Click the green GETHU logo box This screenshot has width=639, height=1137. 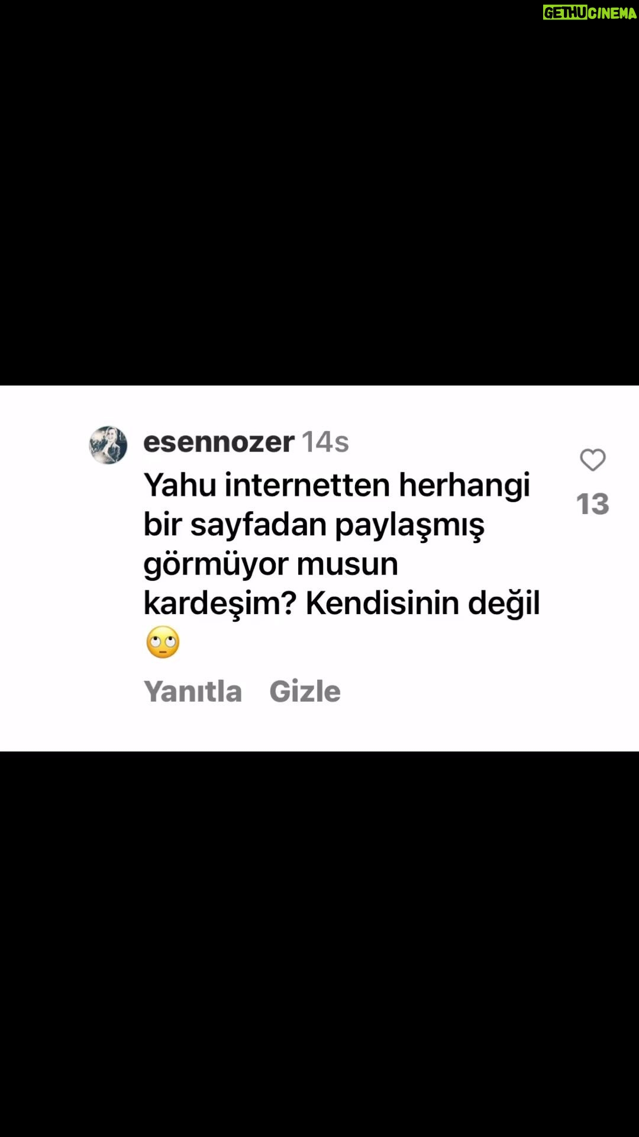tap(564, 12)
